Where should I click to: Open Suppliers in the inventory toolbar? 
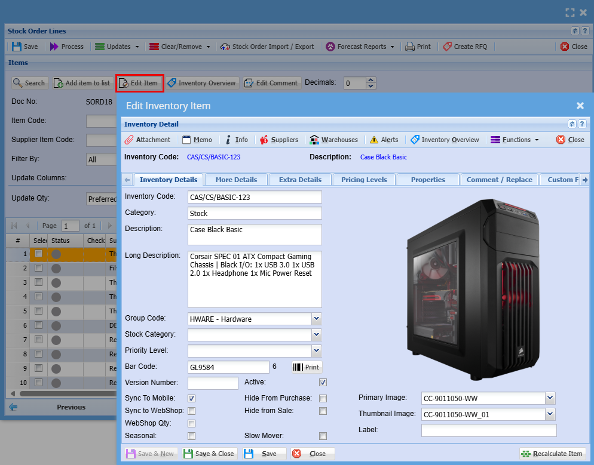(x=278, y=140)
